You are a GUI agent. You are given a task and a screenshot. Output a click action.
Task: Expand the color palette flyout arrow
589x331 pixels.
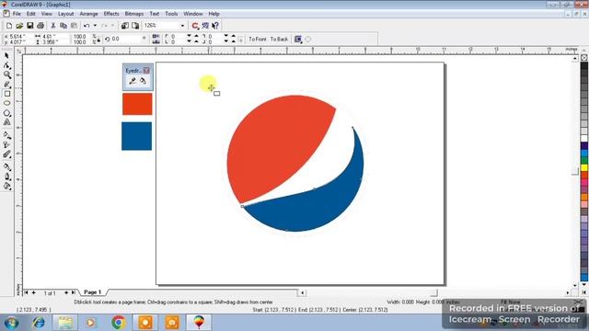pos(584,292)
